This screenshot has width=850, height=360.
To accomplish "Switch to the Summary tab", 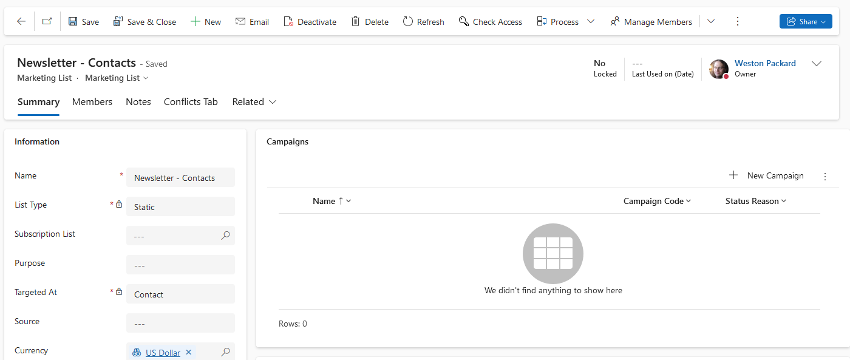I will point(38,102).
